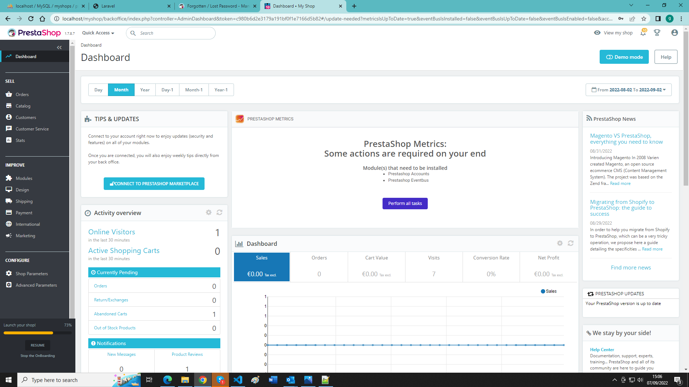Open the merchant expertise trophy icon

657,33
